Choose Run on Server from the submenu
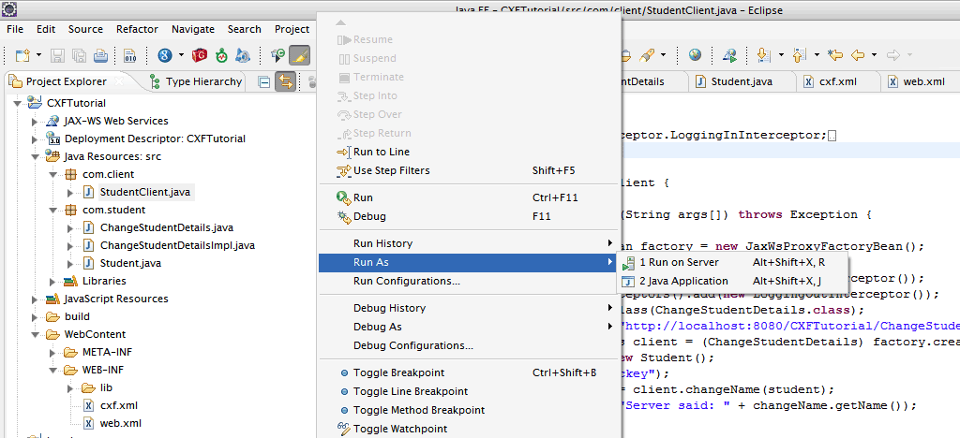 pyautogui.click(x=678, y=262)
